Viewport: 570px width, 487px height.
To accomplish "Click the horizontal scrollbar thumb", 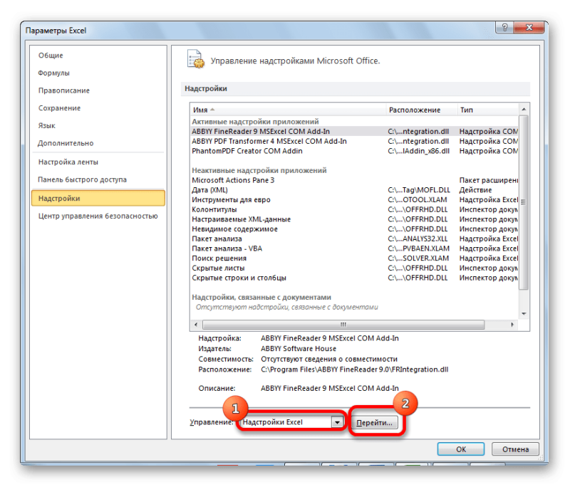I will (343, 325).
